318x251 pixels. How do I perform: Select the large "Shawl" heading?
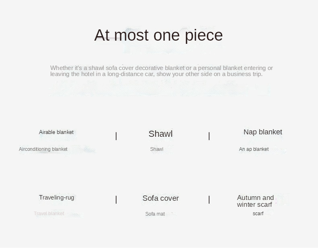(160, 134)
